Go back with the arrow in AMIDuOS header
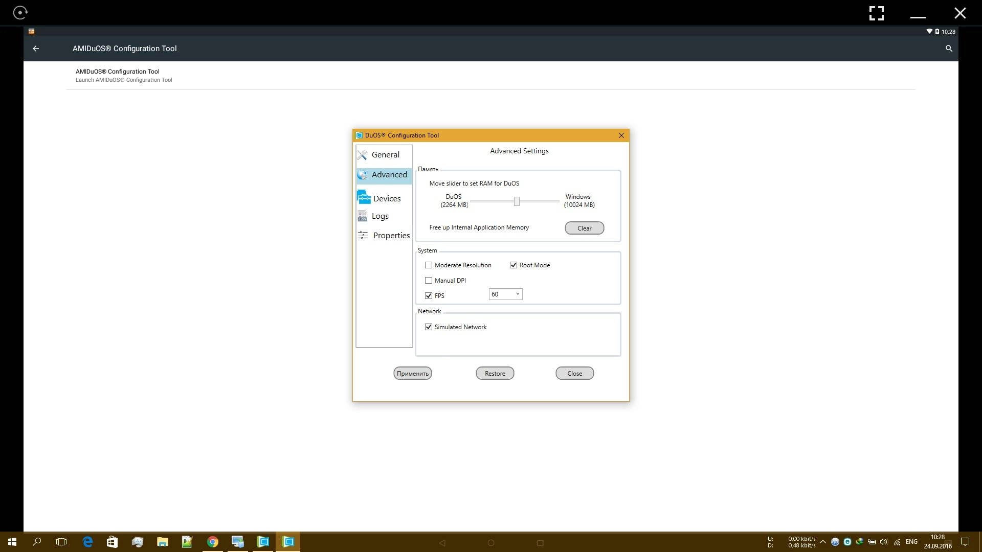Image resolution: width=982 pixels, height=552 pixels. point(36,49)
